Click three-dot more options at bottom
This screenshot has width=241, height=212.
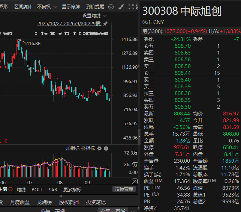(x=133, y=210)
